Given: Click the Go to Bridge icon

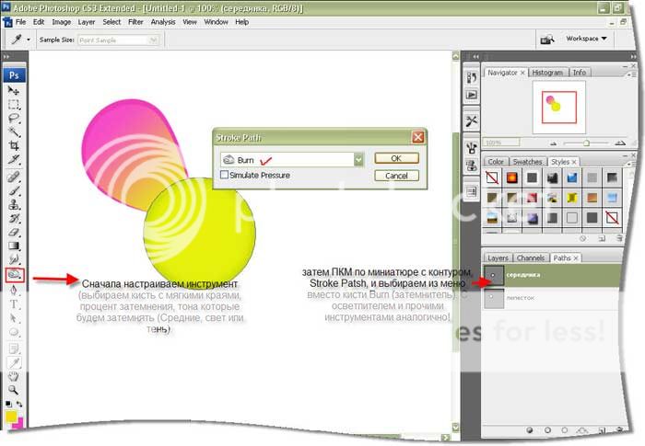Looking at the screenshot, I should click(x=547, y=40).
